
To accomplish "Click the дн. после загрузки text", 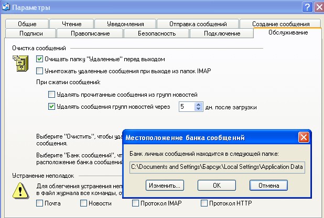I will click(231, 107).
